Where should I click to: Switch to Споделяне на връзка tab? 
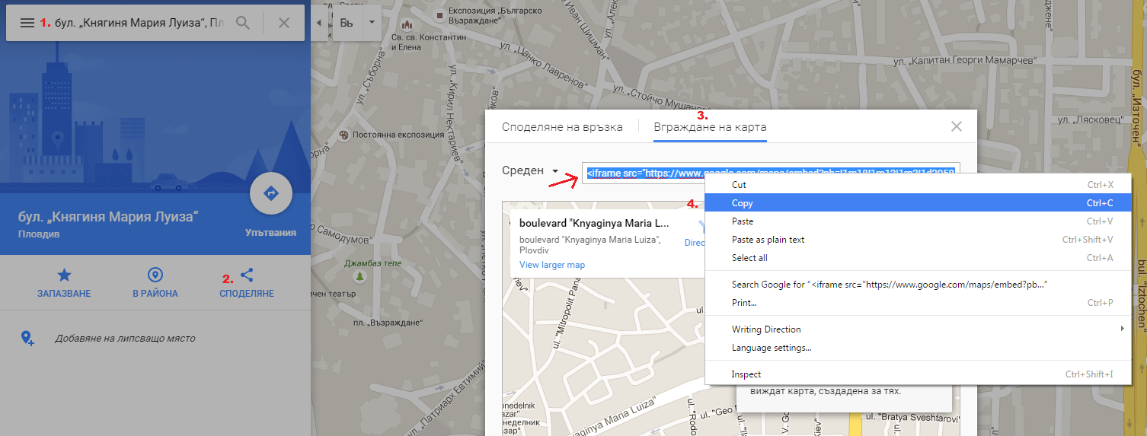562,127
